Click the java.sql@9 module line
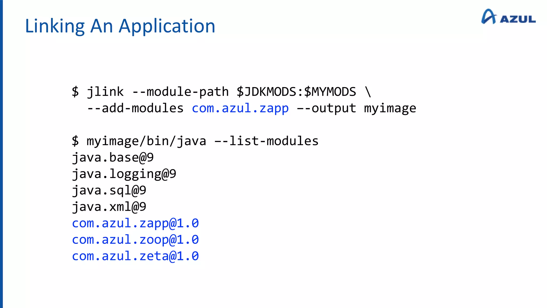 click(109, 190)
